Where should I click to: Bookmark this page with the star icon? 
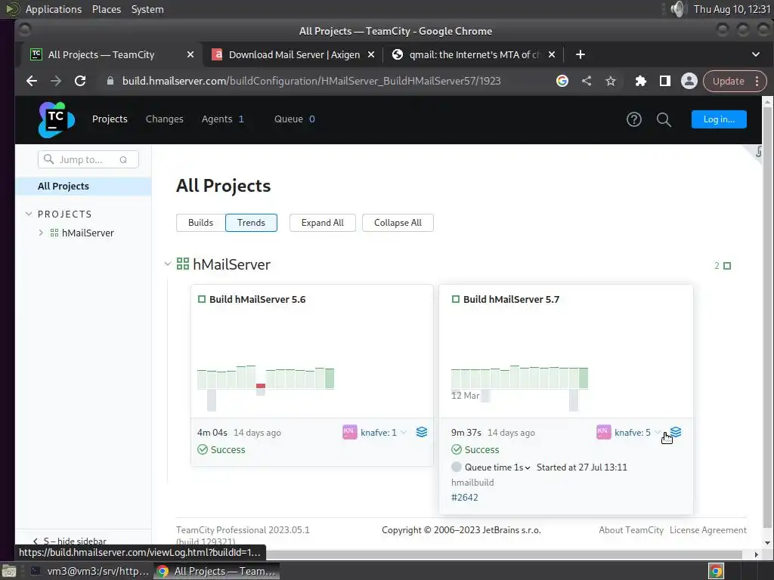coord(611,81)
